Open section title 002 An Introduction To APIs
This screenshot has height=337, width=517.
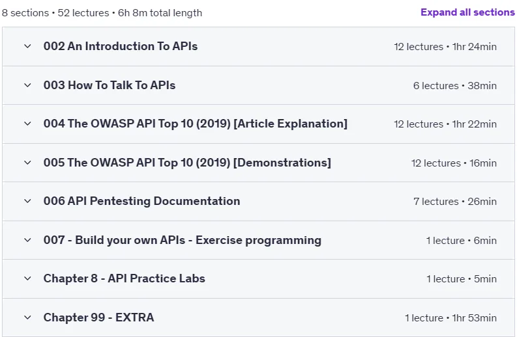tap(121, 46)
